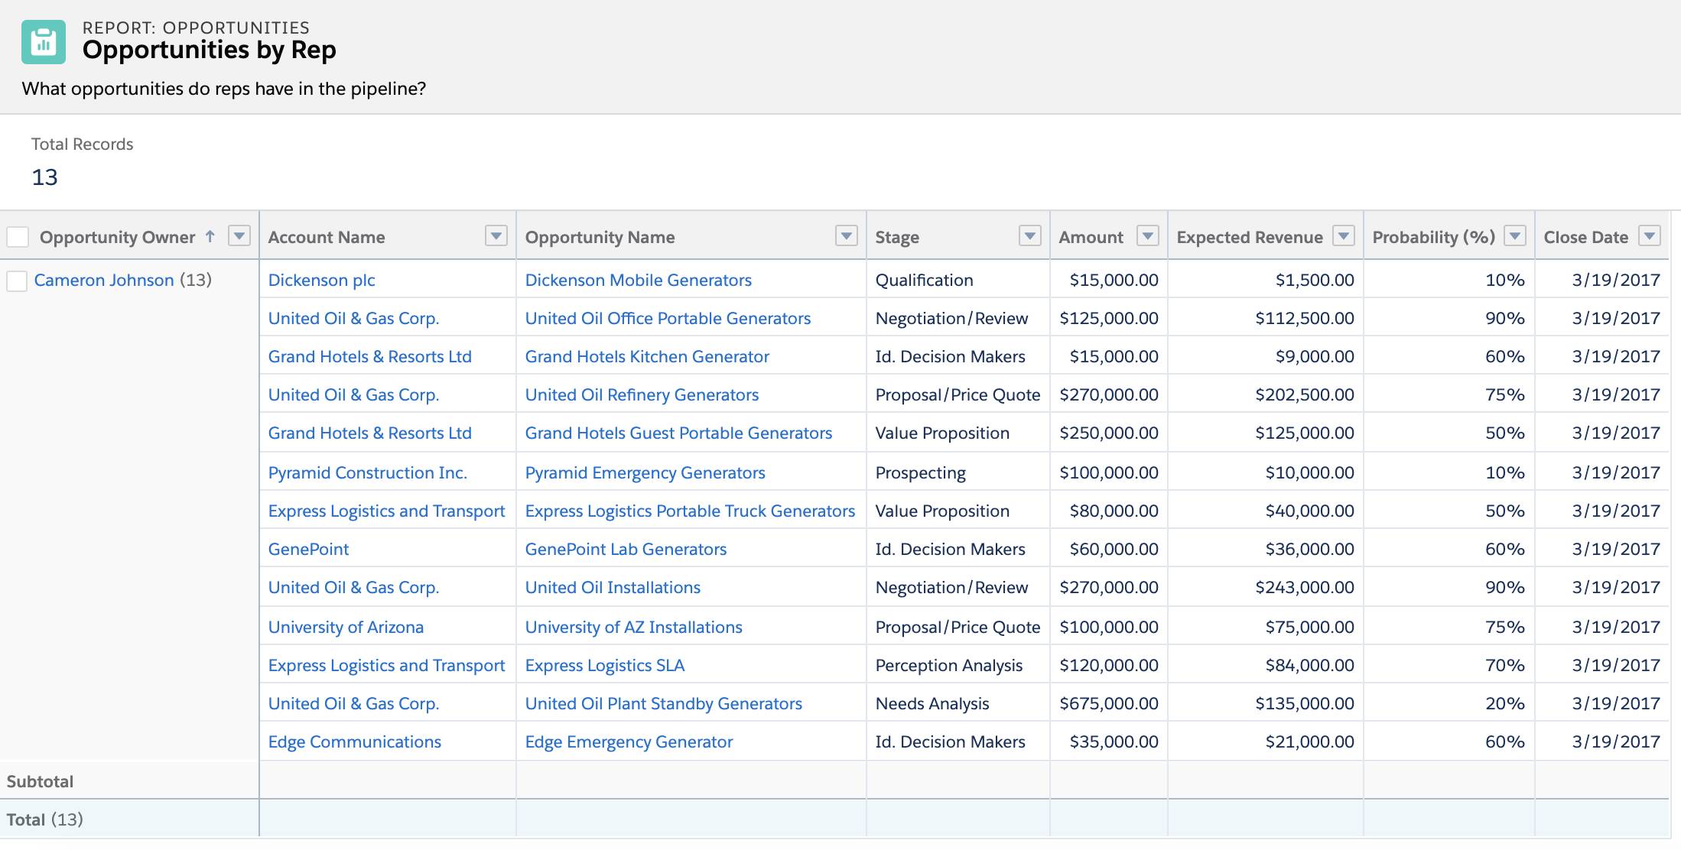Open Opportunity Name column dropdown menu

[847, 236]
